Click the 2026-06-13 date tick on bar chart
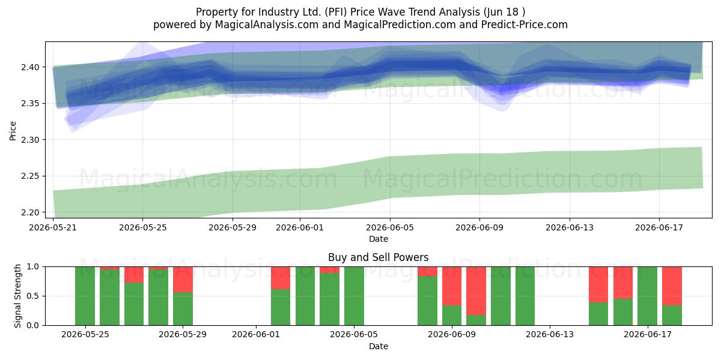Screen dimensions: 721x360 (550, 335)
